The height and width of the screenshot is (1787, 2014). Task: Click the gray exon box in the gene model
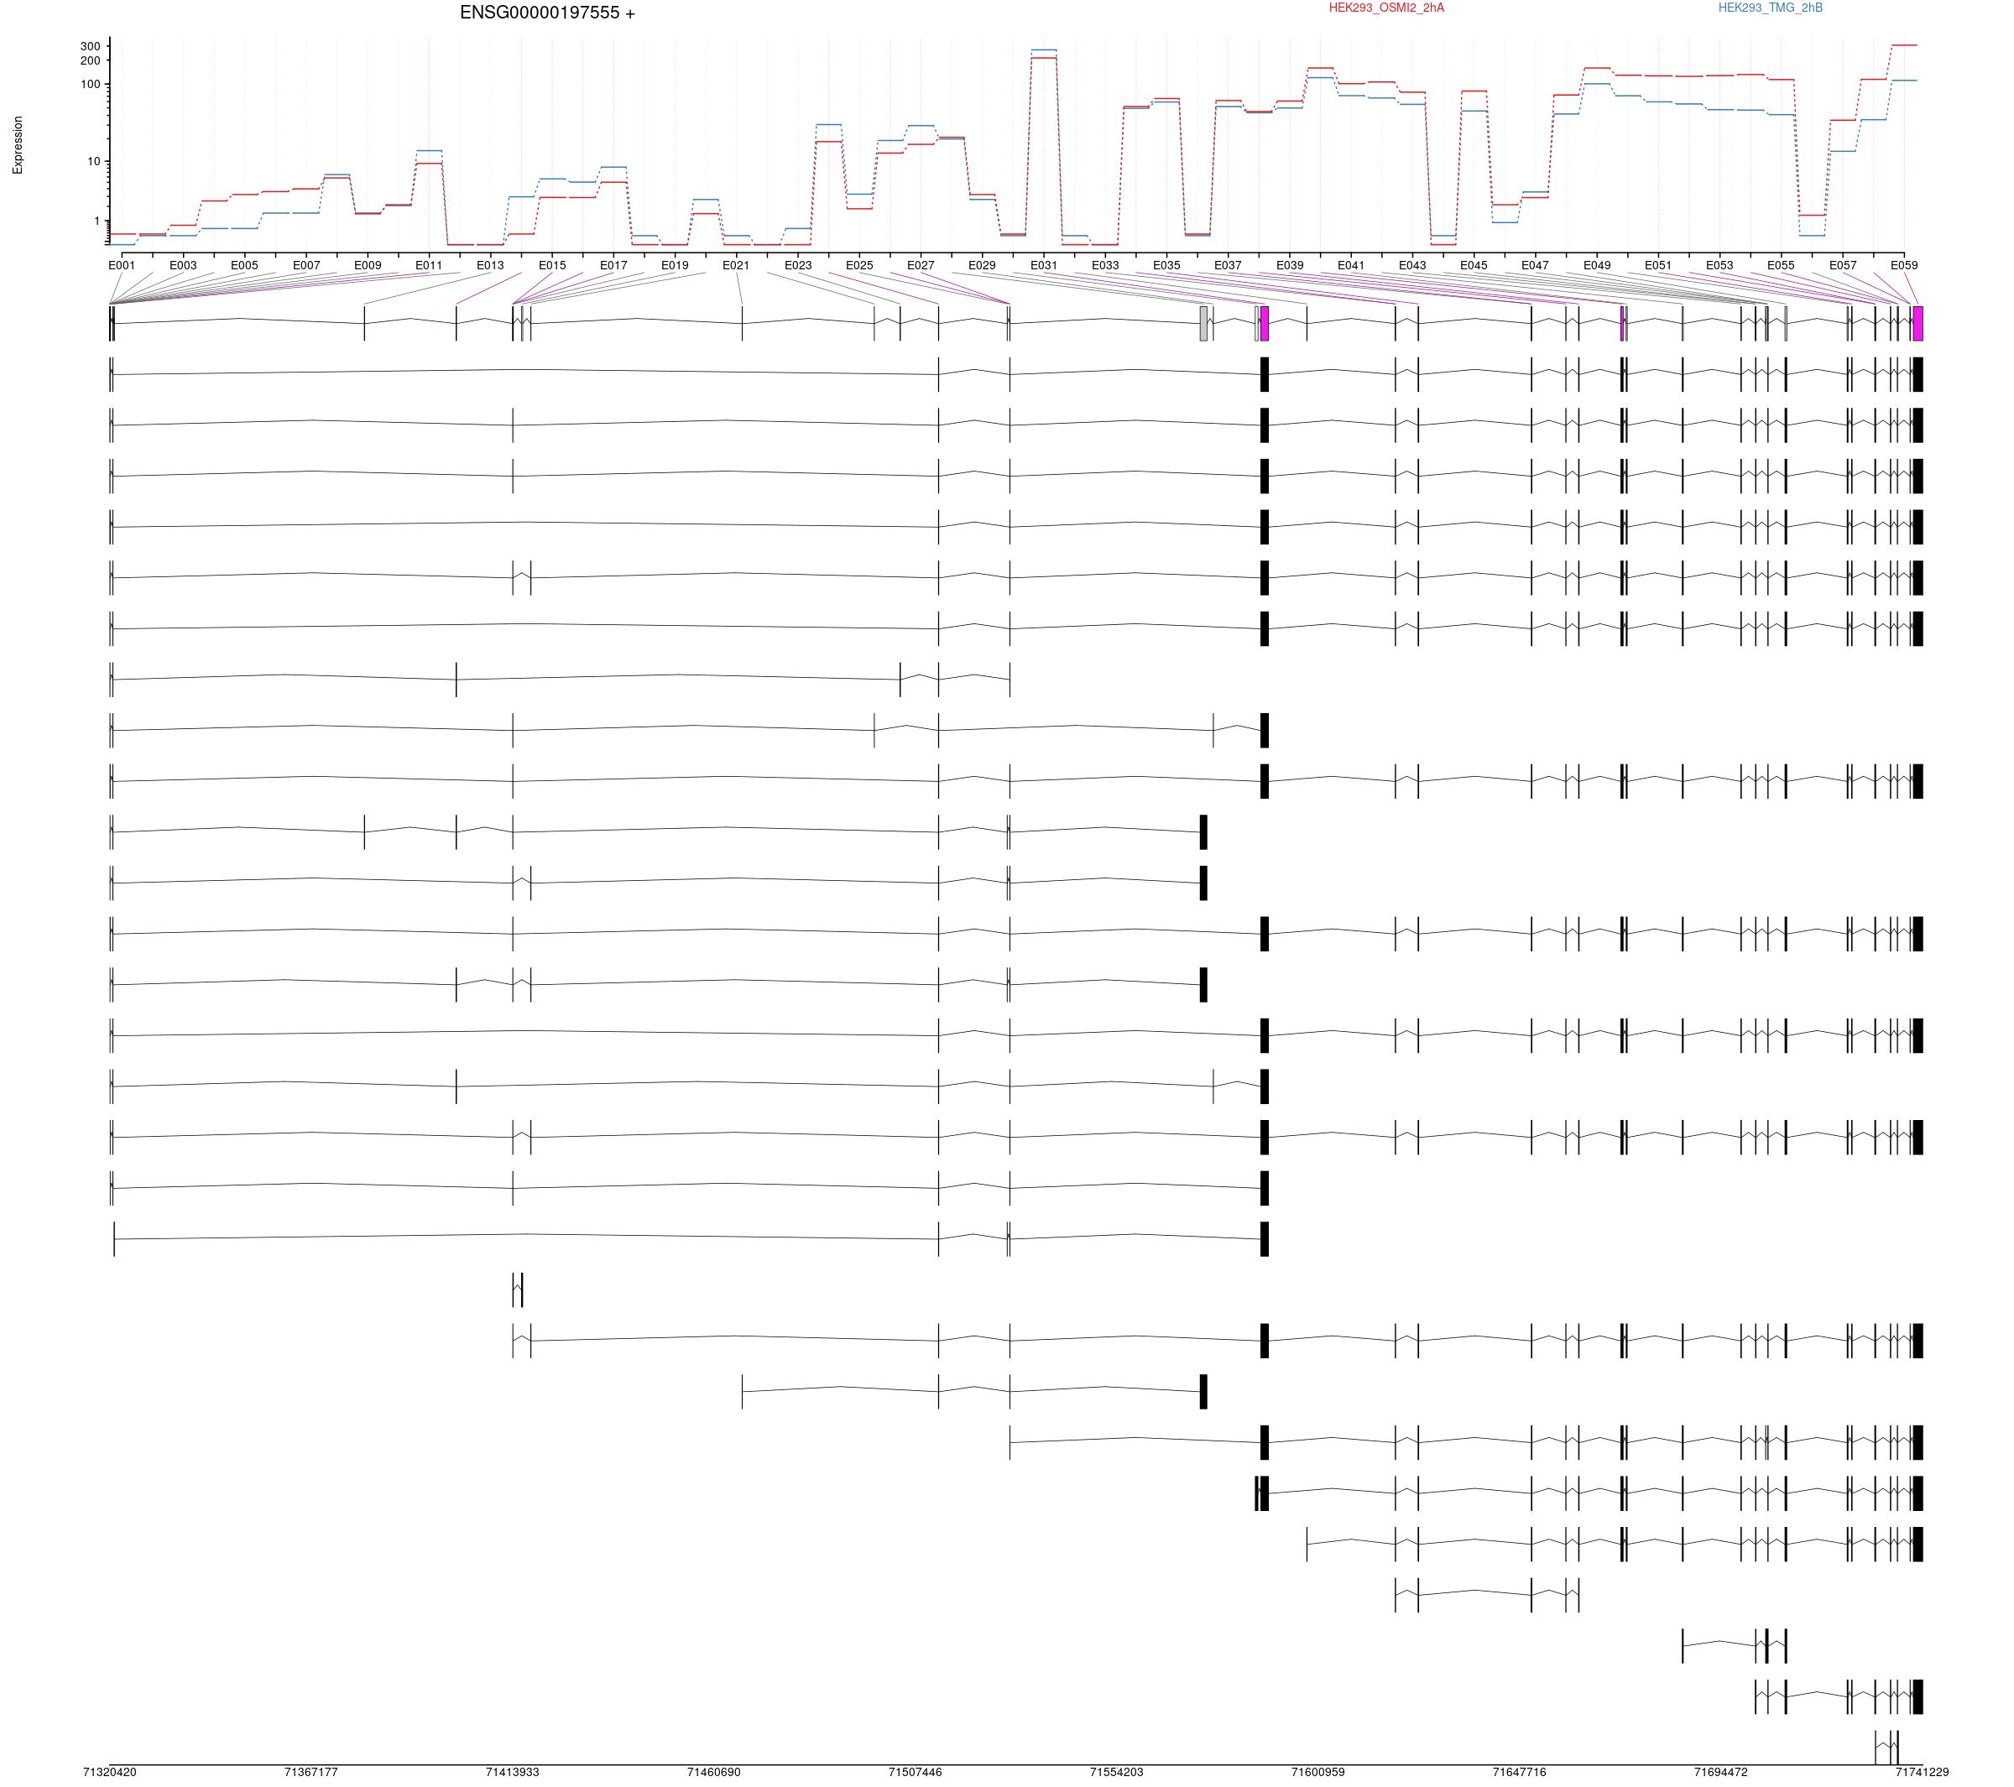click(x=1203, y=324)
